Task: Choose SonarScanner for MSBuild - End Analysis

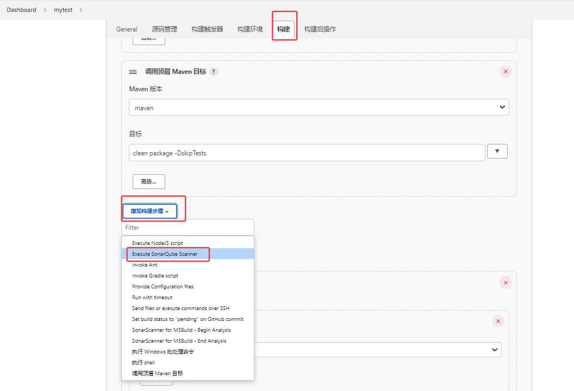Action: 179,341
